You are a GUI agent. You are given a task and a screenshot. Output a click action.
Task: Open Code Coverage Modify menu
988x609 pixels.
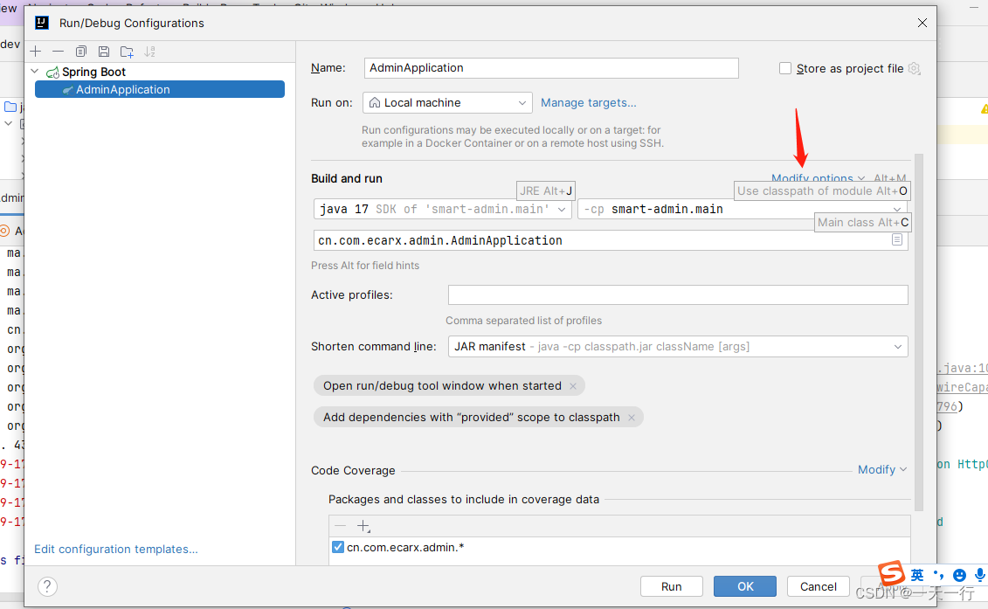pos(882,470)
